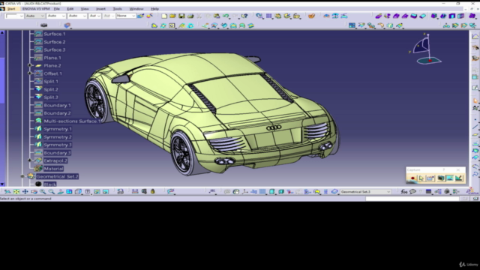Click the first blank color combo box
The width and height of the screenshot is (480, 270).
pos(14,16)
